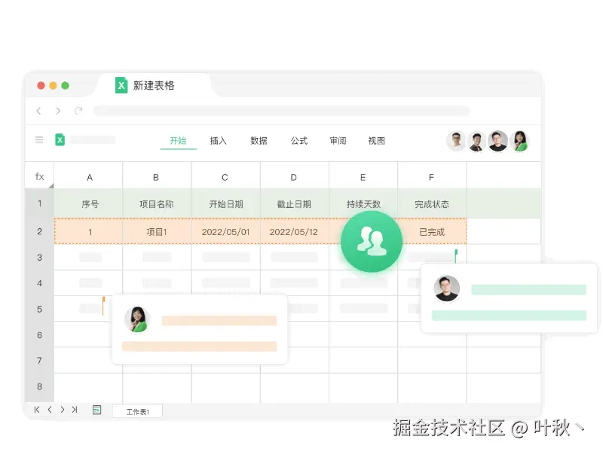603x452 pixels.
Task: Switch to the 插入 ribbon tab
Action: (218, 140)
